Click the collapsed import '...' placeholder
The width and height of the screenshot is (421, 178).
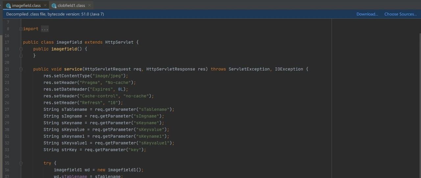45,29
